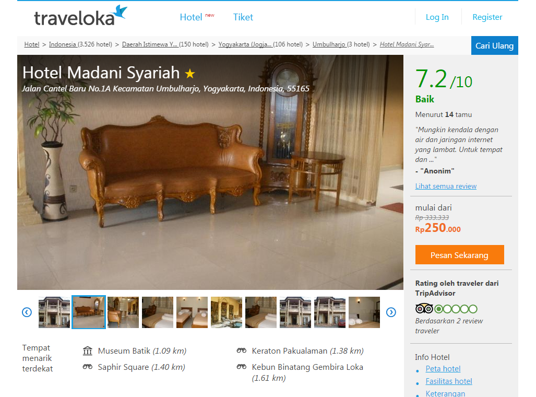Open Lihat semua review link
The image size is (536, 397).
click(x=446, y=186)
